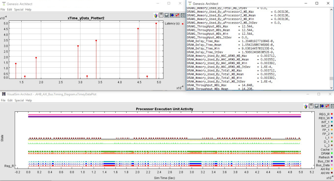Screen dimensions: 334x181
Task: Click REG_R red legend swatch
Action: pyautogui.click(x=332, y=114)
